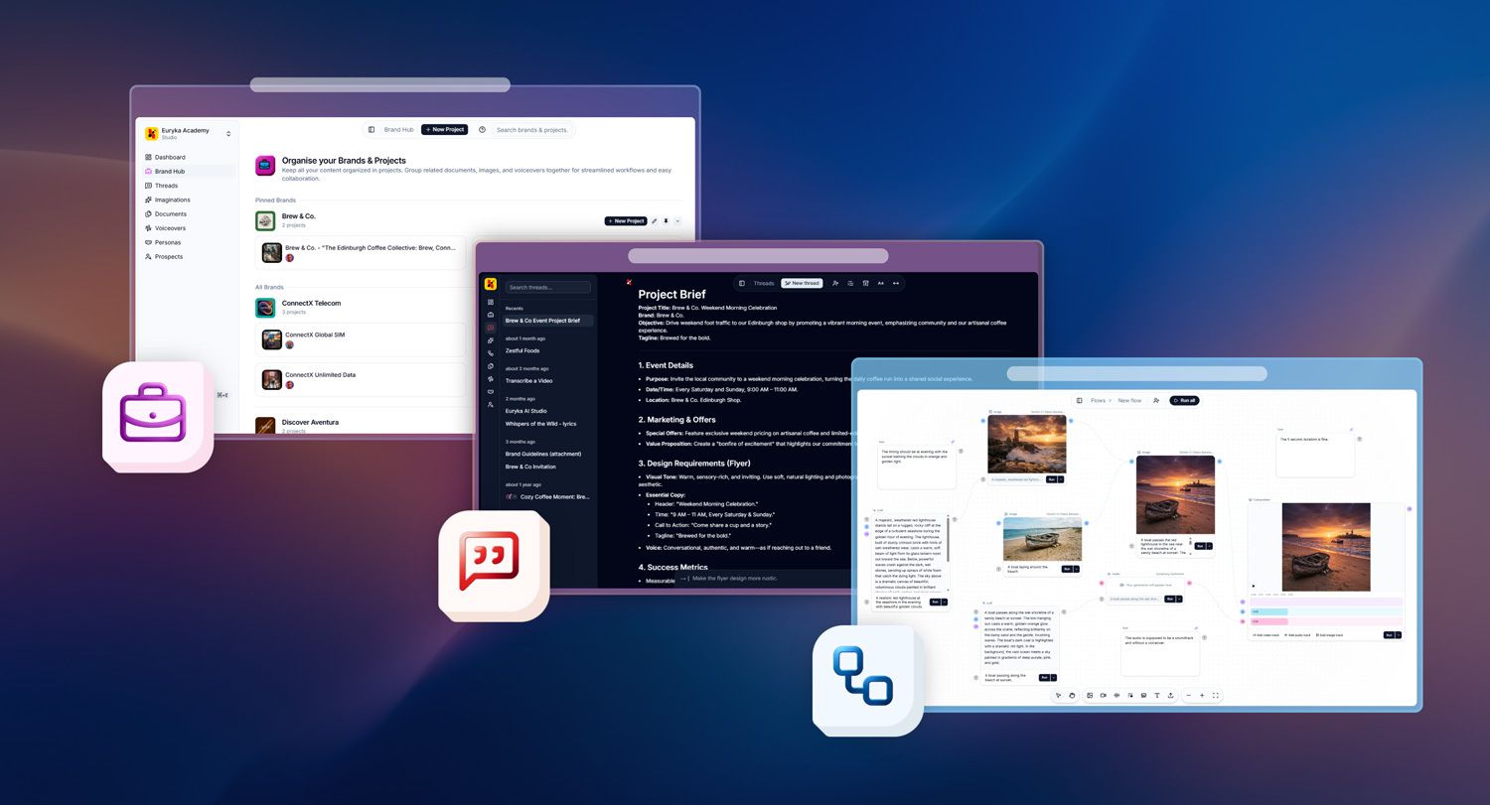Click the text T tool in flow toolbar
1490x805 pixels.
point(1157,695)
